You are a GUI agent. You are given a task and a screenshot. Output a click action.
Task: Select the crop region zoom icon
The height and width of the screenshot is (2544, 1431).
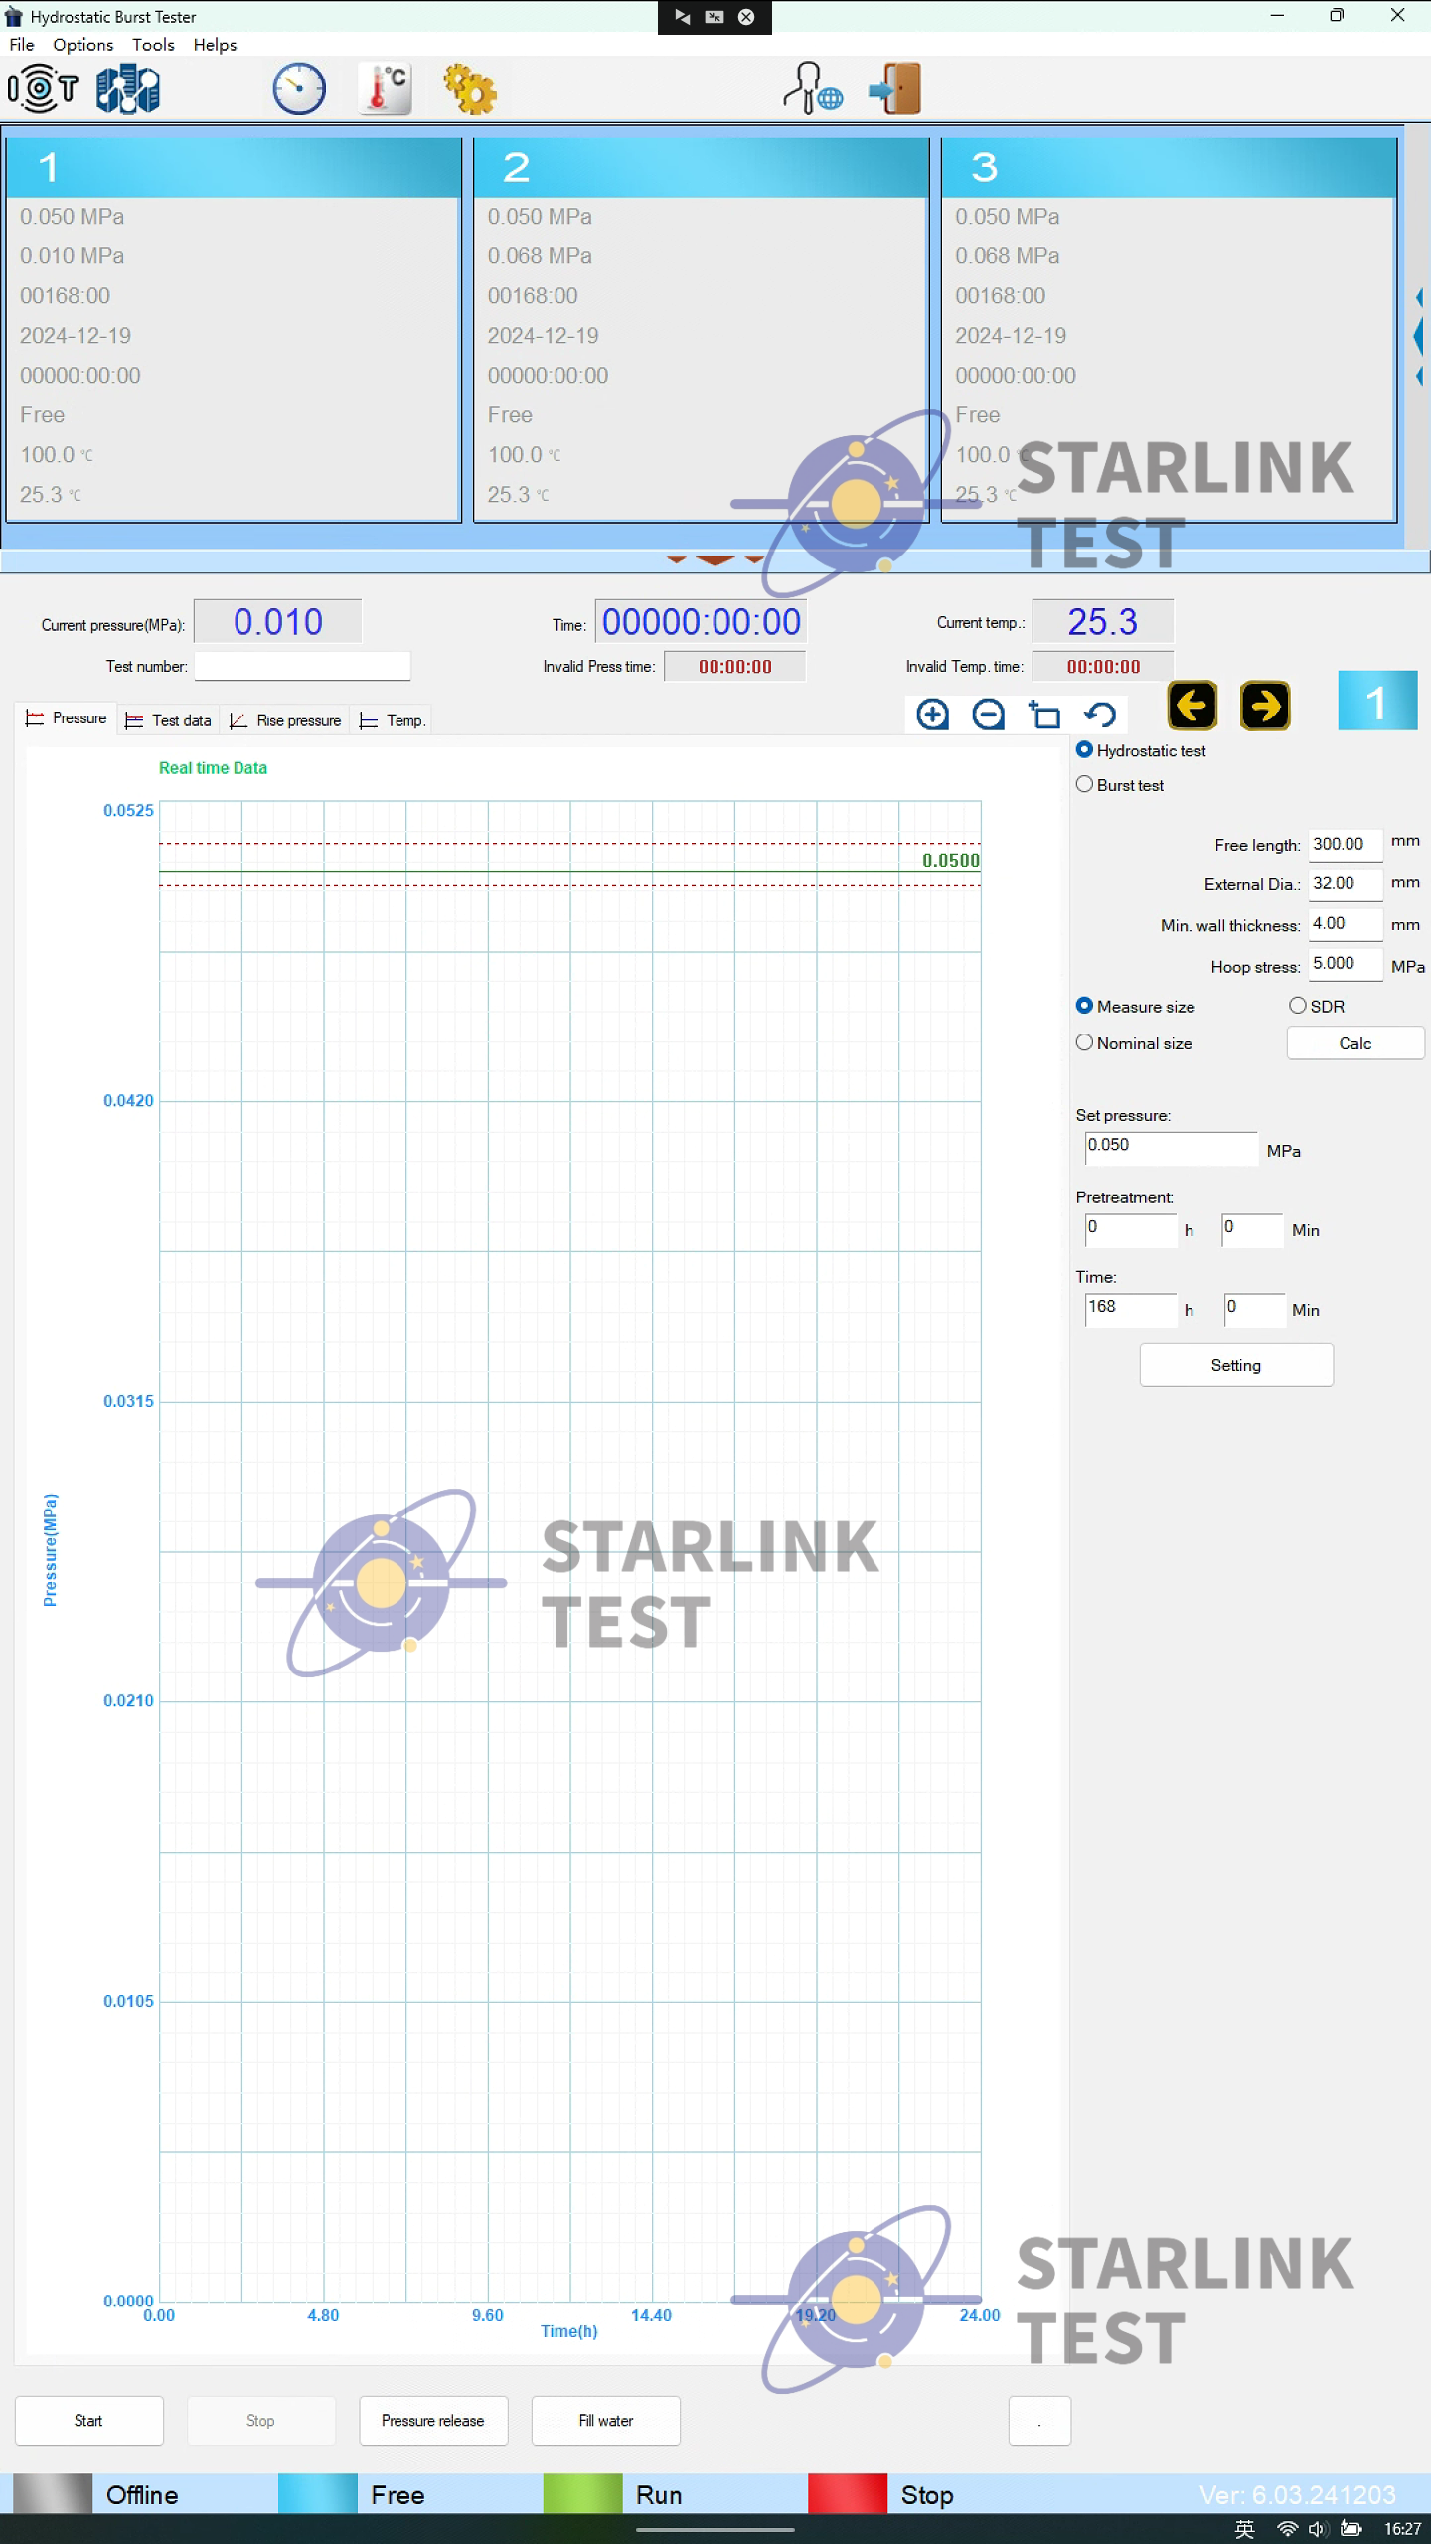[1044, 714]
